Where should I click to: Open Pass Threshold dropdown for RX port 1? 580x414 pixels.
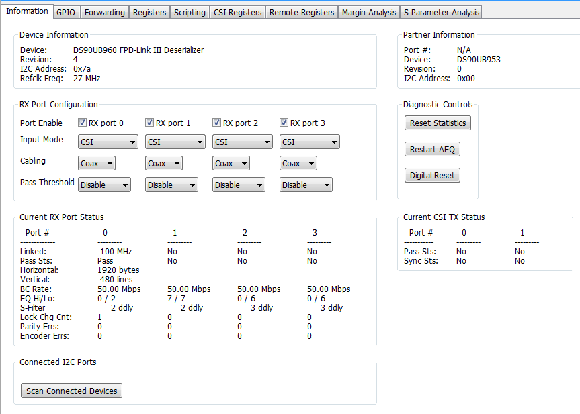pyautogui.click(x=171, y=185)
